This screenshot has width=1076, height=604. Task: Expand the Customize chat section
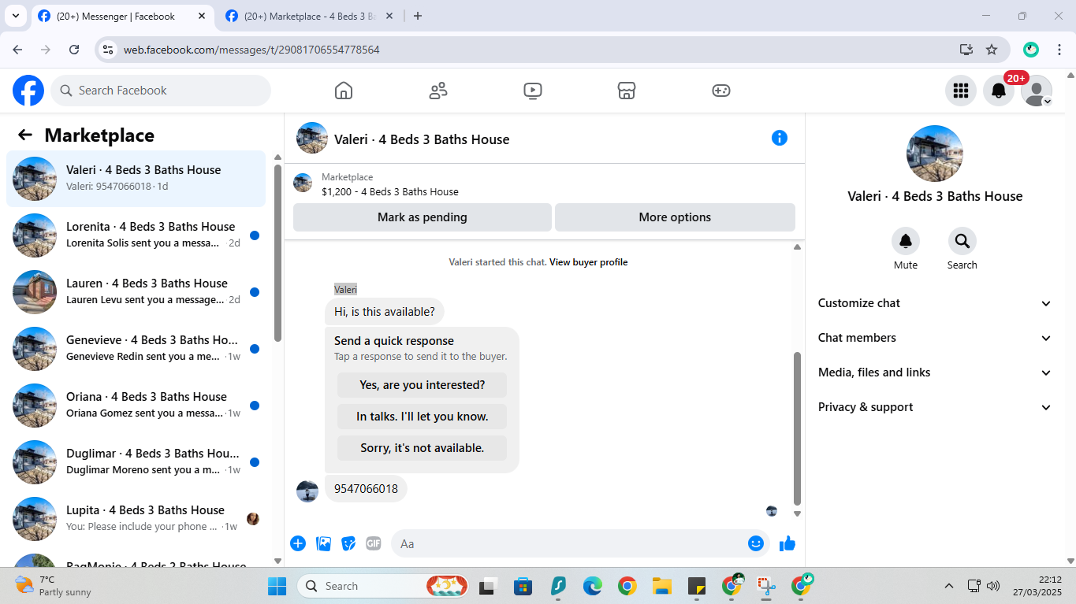coord(935,303)
